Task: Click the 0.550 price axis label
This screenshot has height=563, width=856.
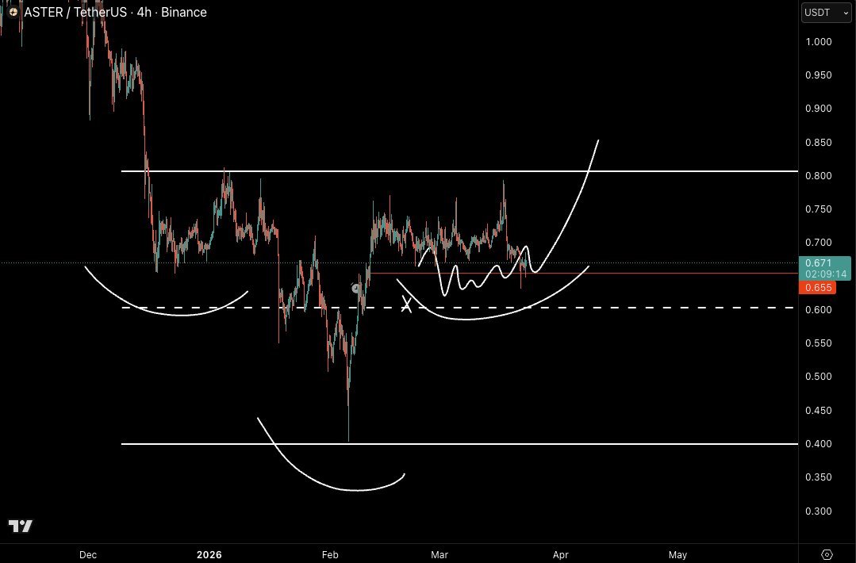Action: (x=819, y=343)
